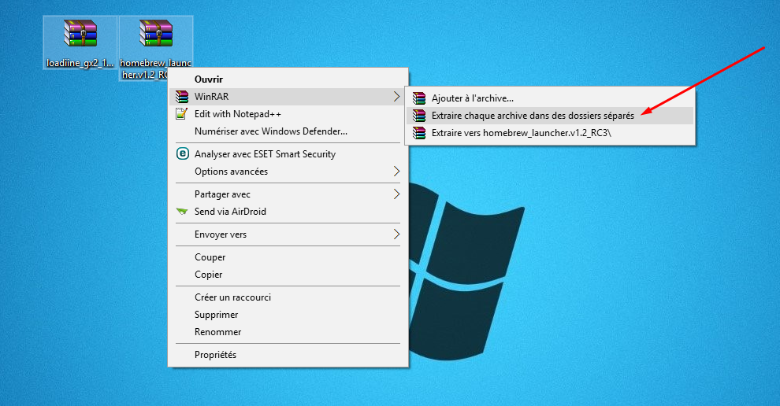Choose Couper from the menu
The width and height of the screenshot is (780, 406).
288,257
